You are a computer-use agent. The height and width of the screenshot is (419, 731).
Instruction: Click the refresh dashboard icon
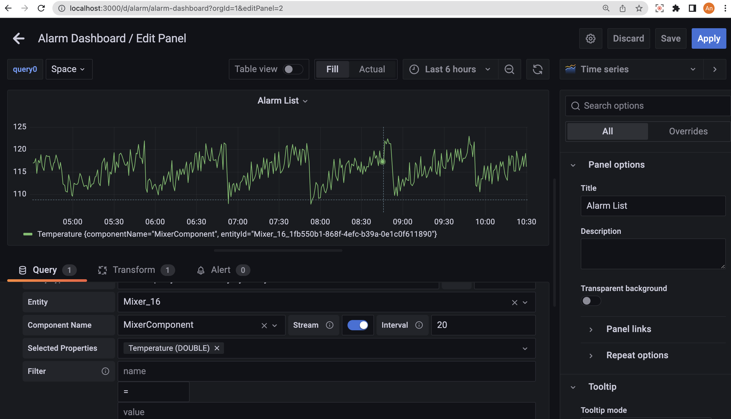[538, 69]
